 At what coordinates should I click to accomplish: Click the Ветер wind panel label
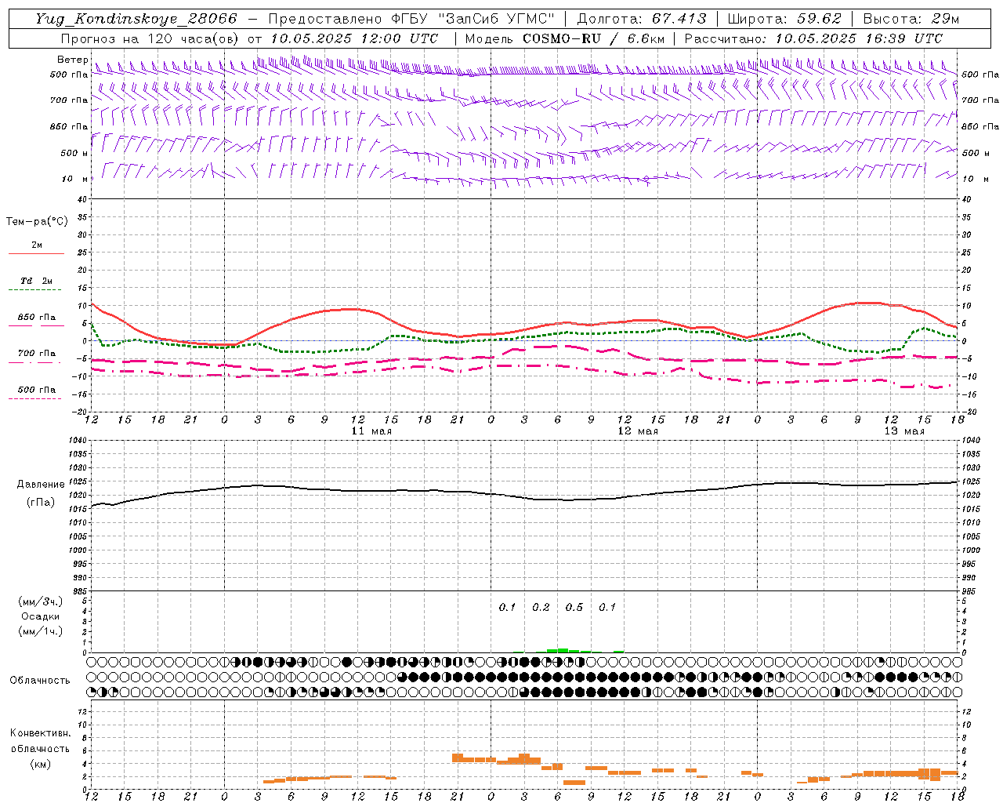(x=72, y=60)
